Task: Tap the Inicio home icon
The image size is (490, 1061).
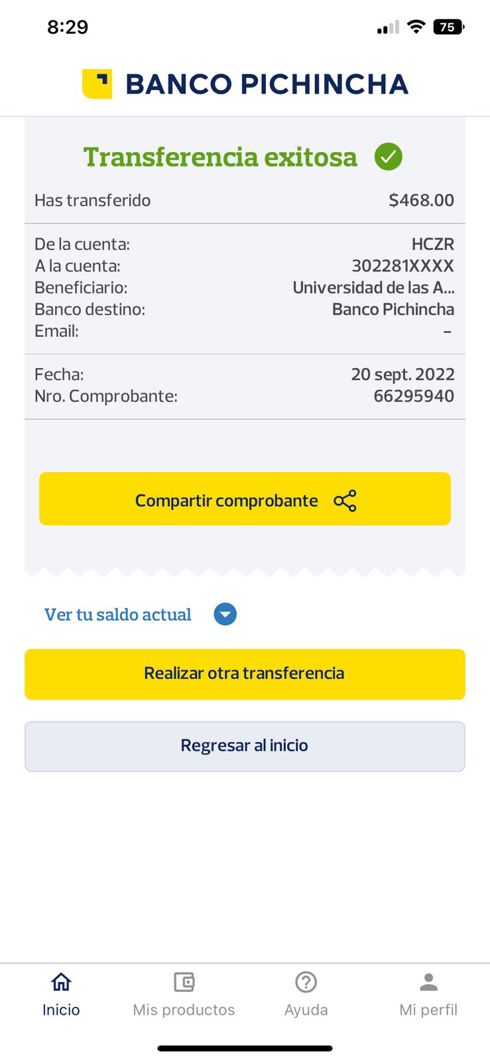Action: pos(61,981)
